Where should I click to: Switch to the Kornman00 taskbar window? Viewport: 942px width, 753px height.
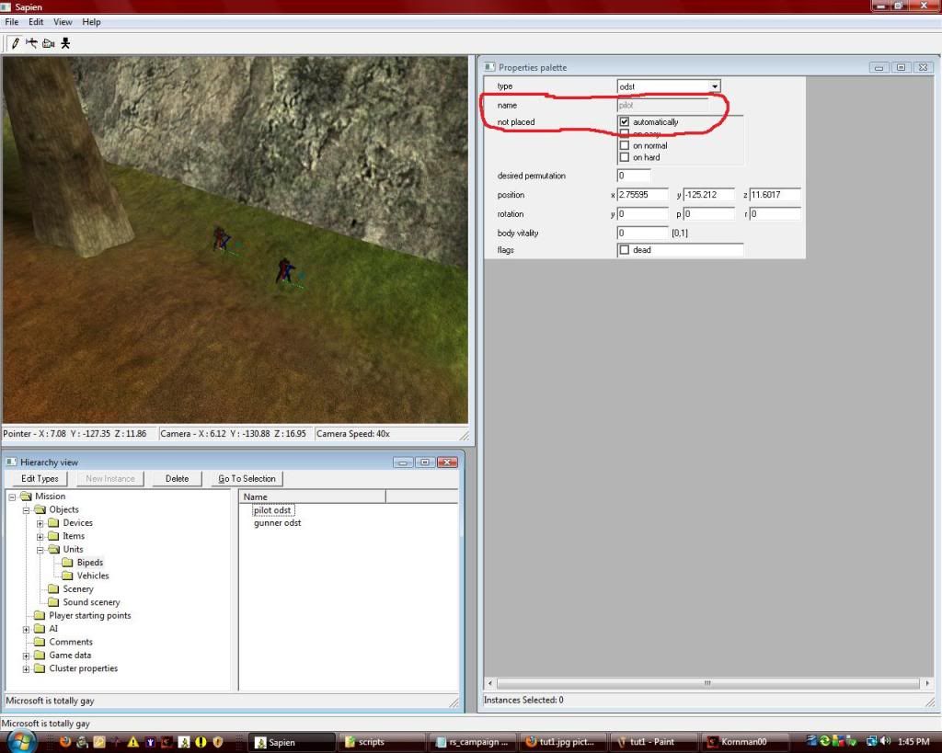tap(745, 742)
